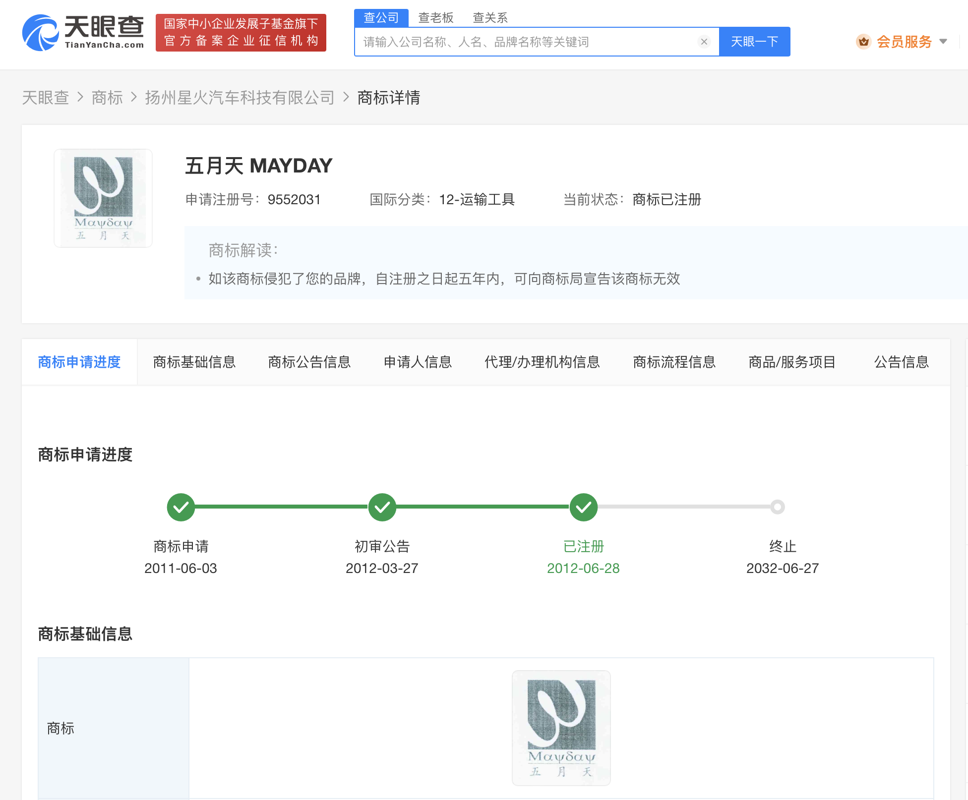Switch to 公告信息 tab
The width and height of the screenshot is (968, 800).
point(902,362)
